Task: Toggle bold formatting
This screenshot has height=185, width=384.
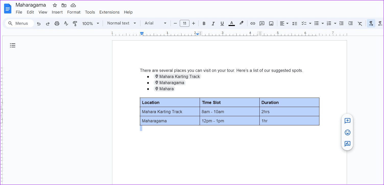Action: click(x=204, y=23)
